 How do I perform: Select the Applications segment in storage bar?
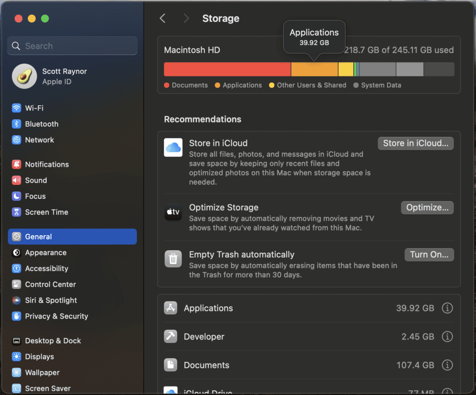(314, 69)
